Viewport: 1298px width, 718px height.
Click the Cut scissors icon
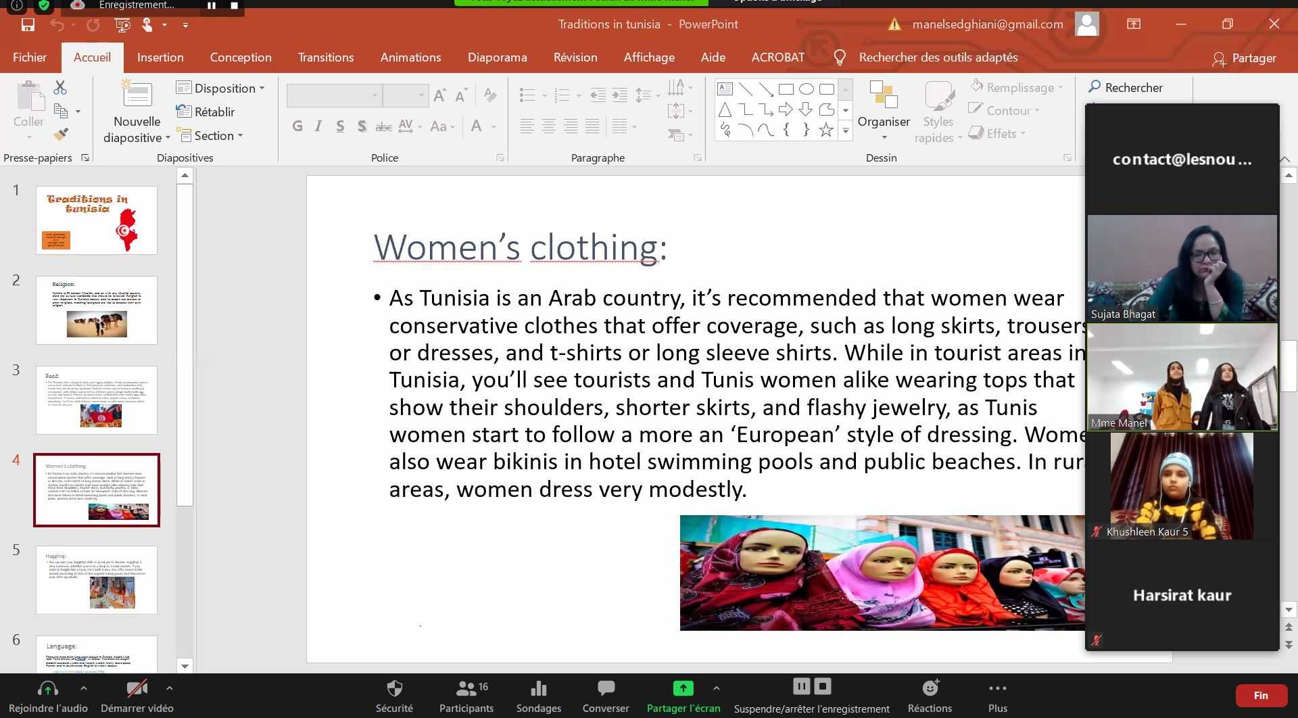(60, 87)
